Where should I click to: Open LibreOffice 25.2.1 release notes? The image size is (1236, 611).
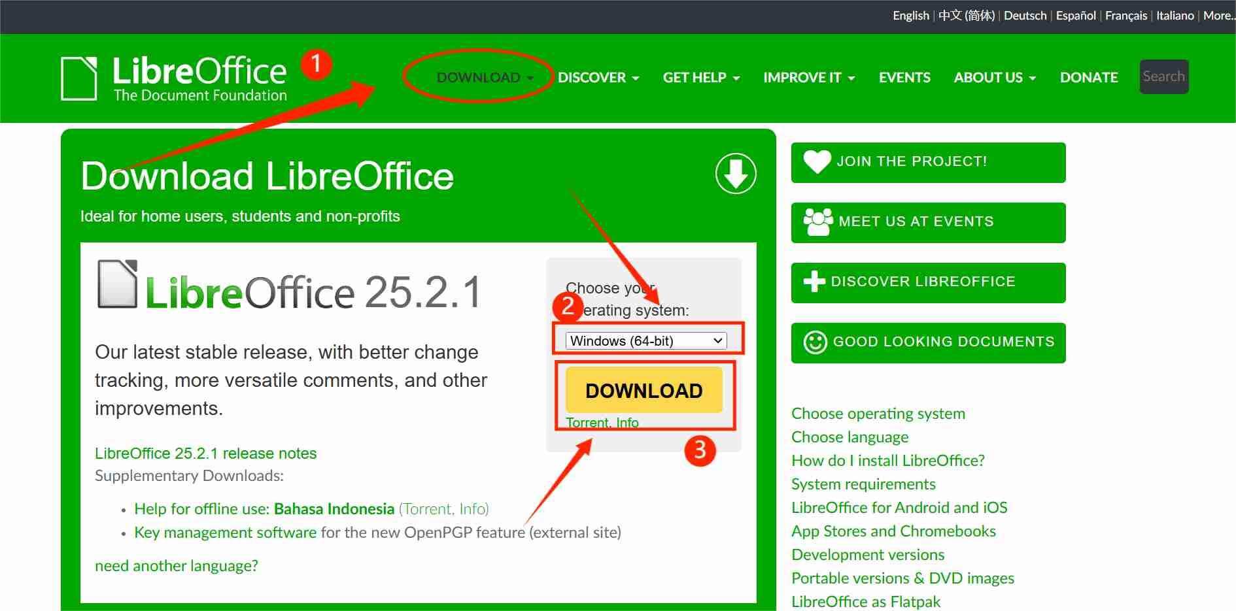pyautogui.click(x=205, y=453)
